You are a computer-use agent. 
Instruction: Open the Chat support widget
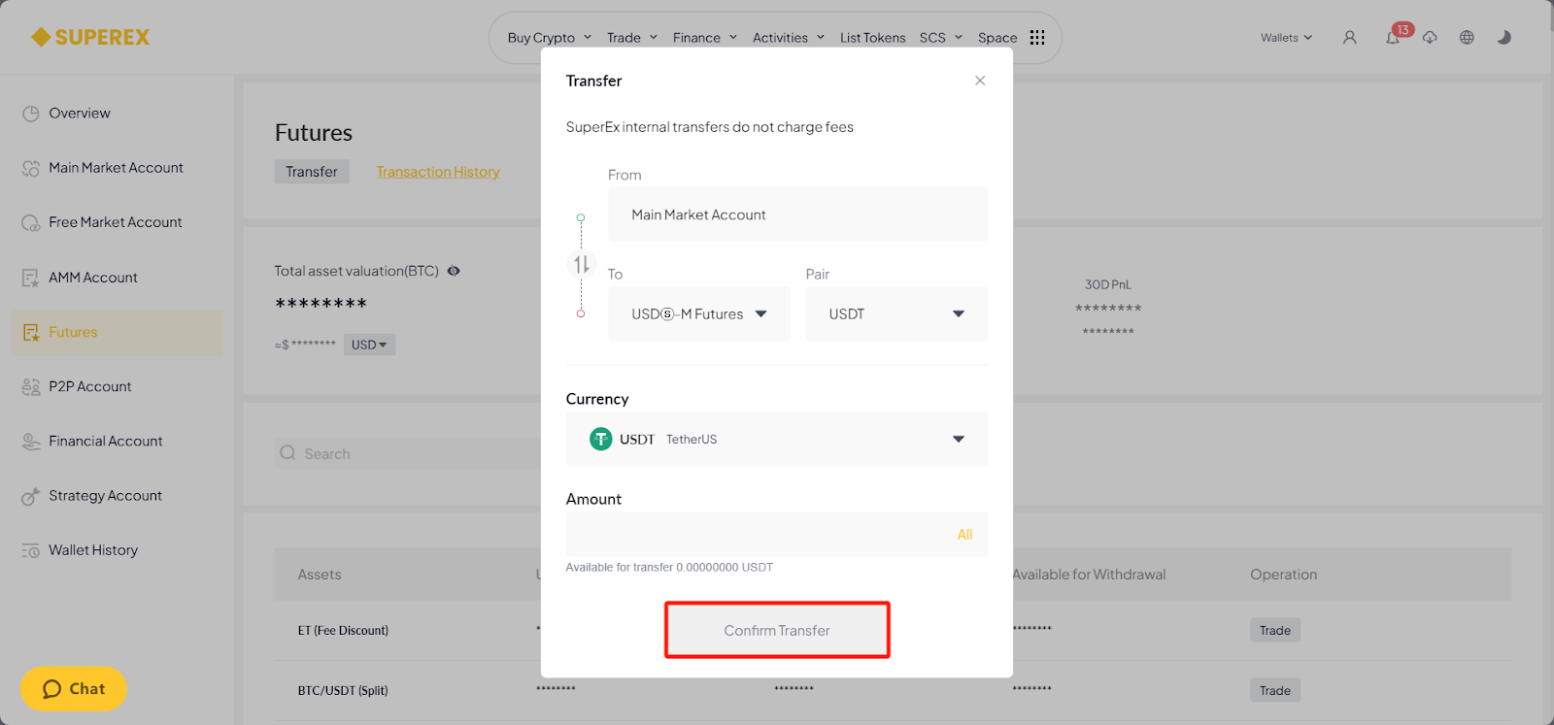(74, 688)
